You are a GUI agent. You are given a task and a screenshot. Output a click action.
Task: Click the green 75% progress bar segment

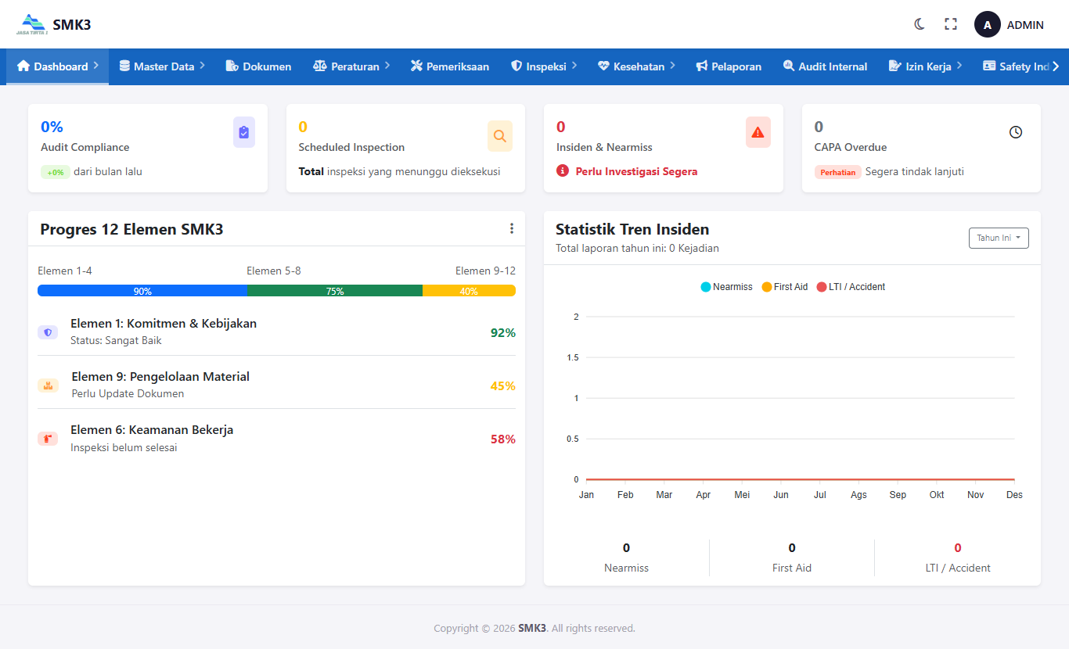335,291
